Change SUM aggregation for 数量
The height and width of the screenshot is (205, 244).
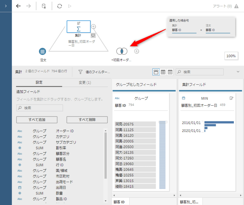point(39,193)
